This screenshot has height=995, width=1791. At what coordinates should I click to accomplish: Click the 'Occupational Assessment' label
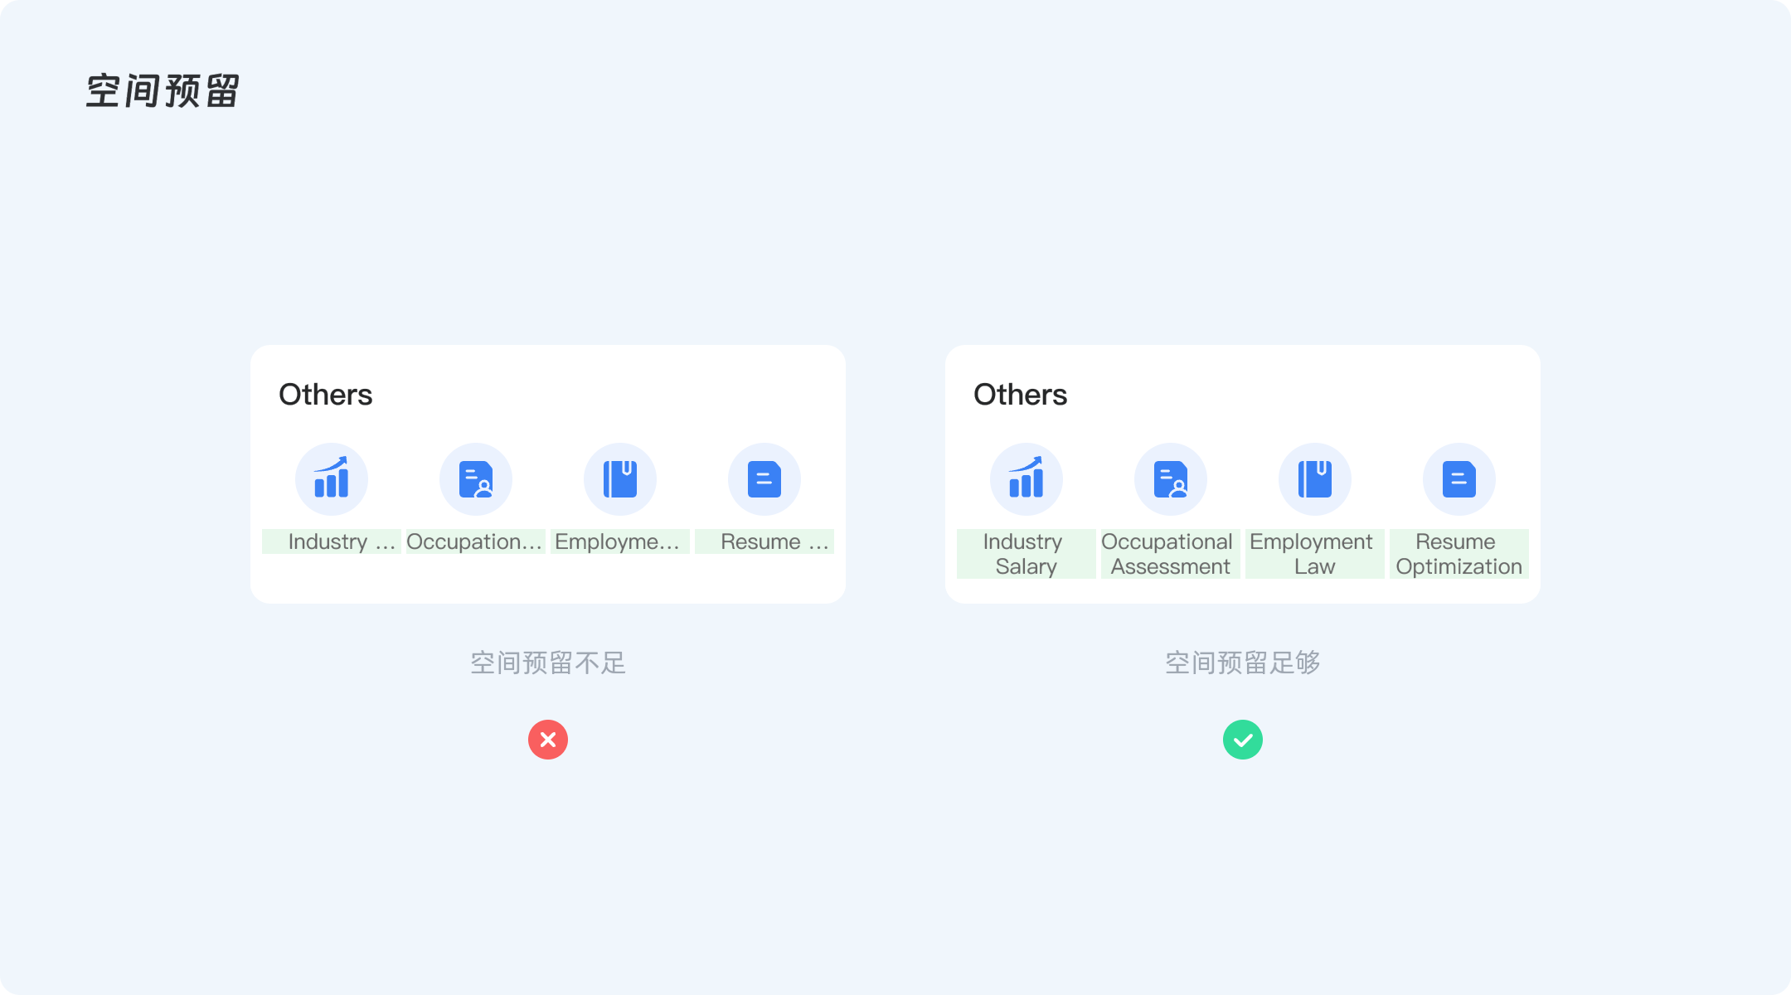[x=1171, y=554]
